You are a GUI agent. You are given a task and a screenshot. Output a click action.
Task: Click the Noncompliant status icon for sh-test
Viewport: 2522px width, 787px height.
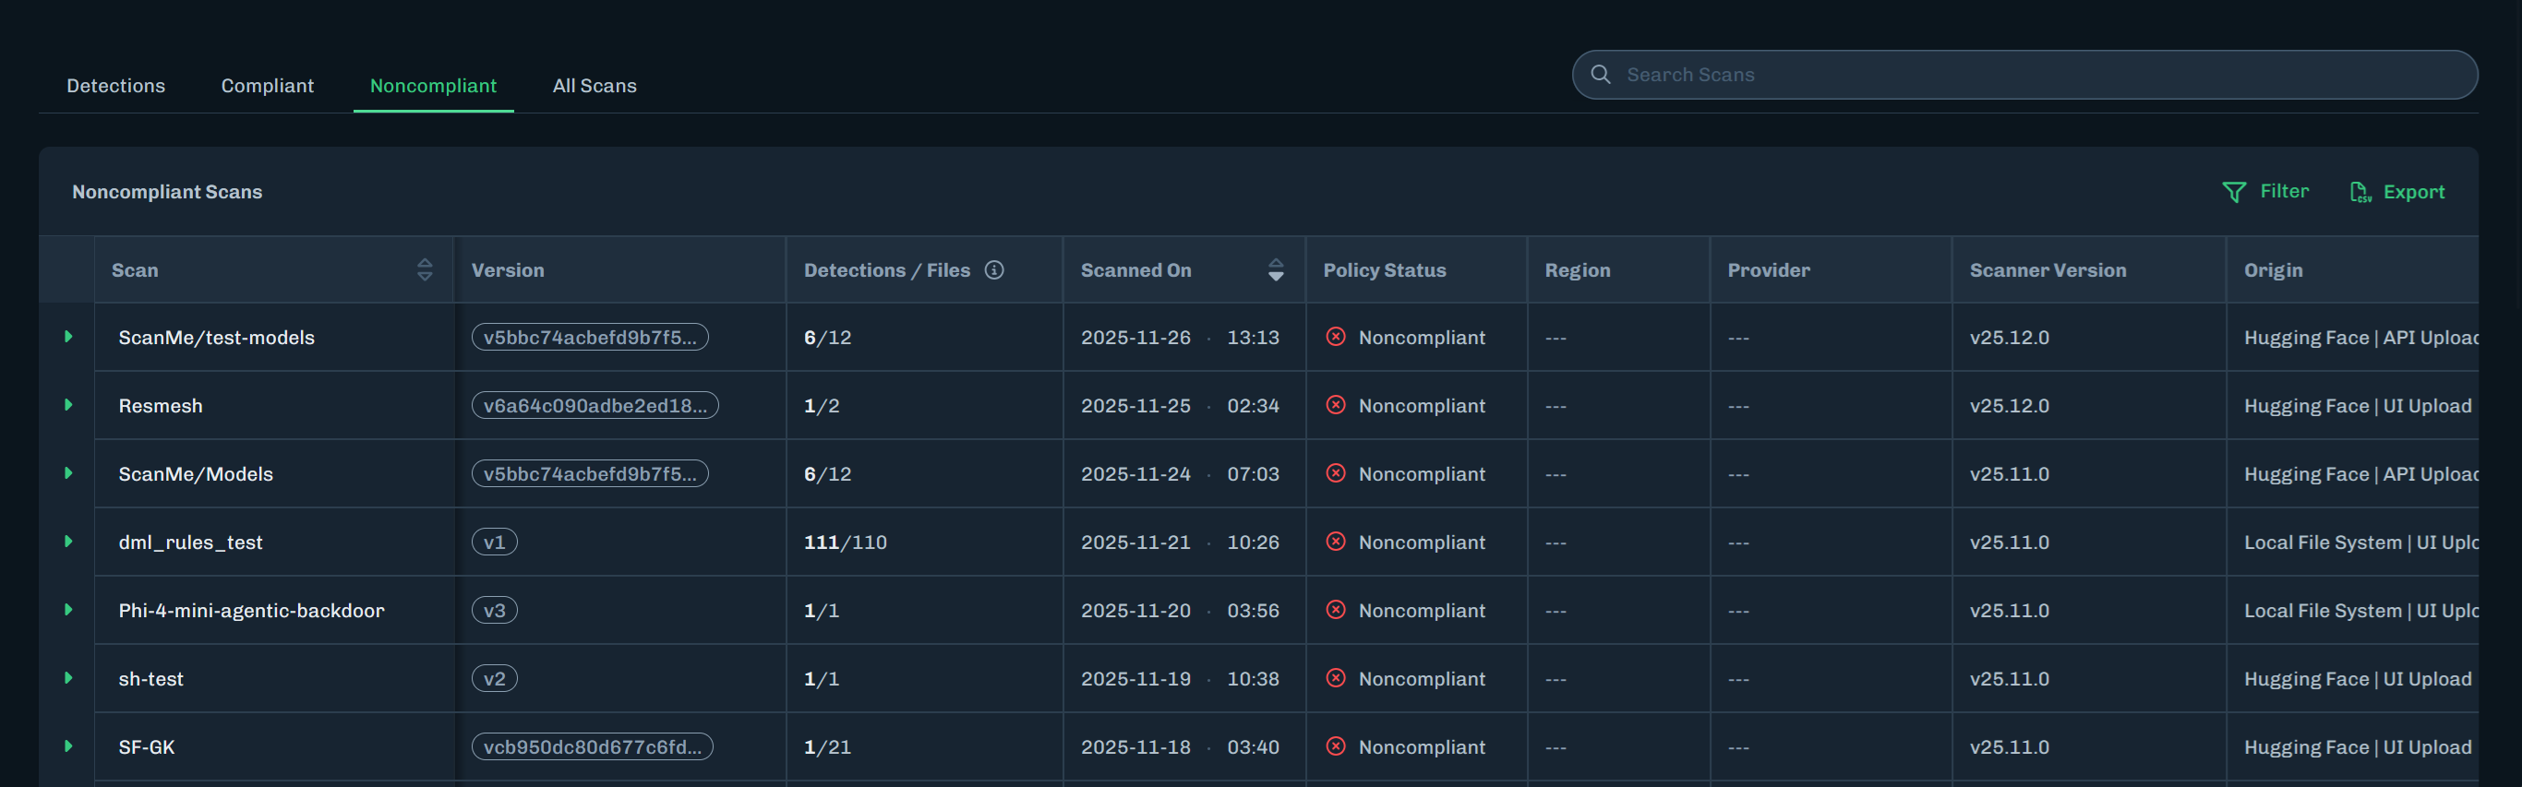pos(1336,678)
